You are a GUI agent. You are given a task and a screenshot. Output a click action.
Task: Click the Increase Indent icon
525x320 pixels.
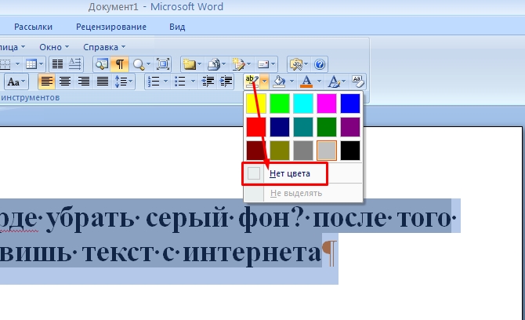[x=226, y=81]
